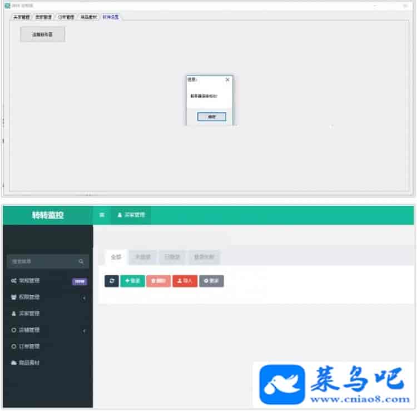Click the share-nodes icon beside 常规管理
Screen dimensions: 417x411
14,281
